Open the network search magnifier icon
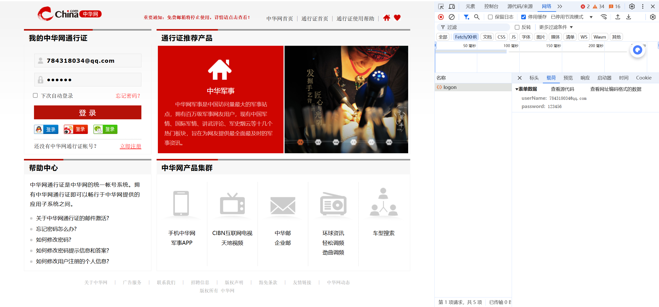The width and height of the screenshot is (659, 307). coord(477,17)
